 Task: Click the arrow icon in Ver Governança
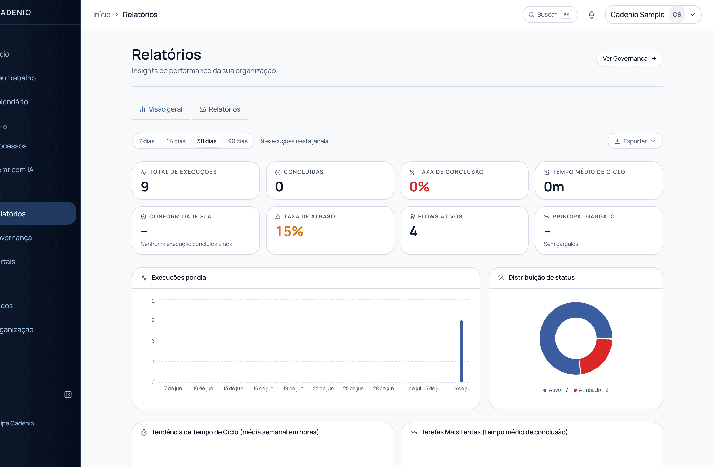654,59
